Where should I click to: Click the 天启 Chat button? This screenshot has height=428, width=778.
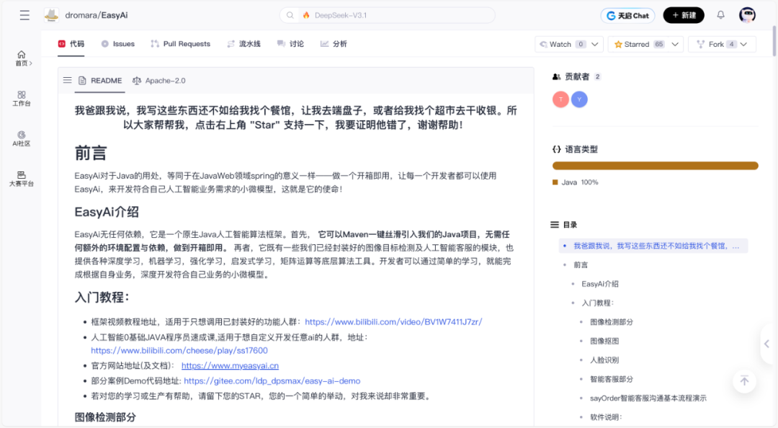[x=627, y=15]
